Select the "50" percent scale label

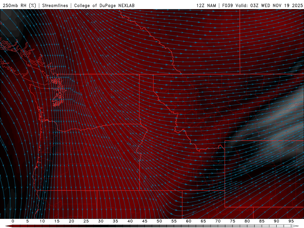click(159, 221)
